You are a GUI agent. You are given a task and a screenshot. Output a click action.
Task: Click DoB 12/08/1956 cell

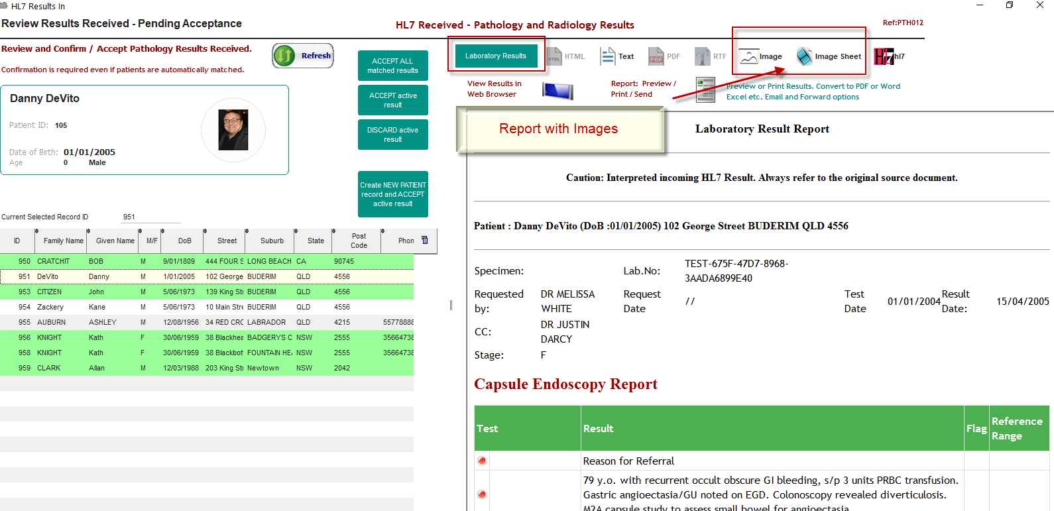pyautogui.click(x=181, y=322)
